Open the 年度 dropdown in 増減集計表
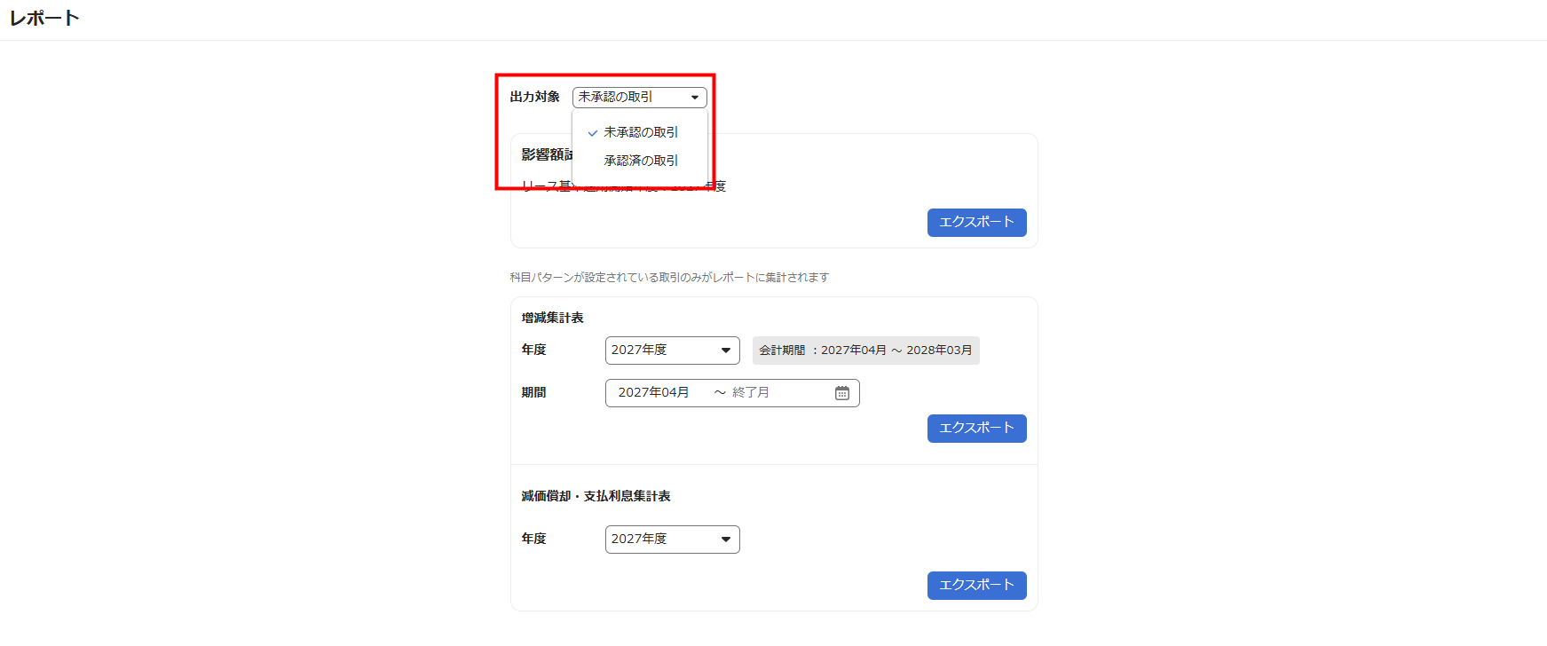The image size is (1547, 646). [x=672, y=351]
